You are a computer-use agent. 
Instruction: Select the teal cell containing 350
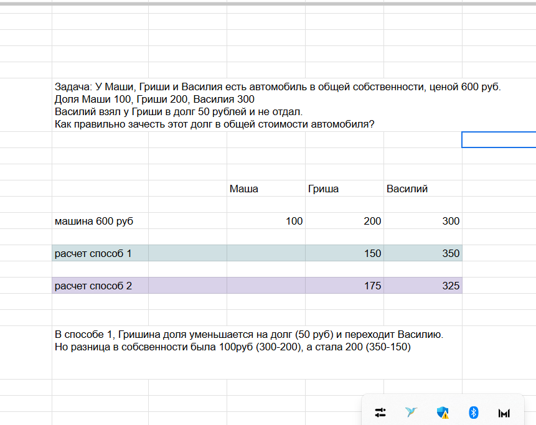[x=423, y=253]
